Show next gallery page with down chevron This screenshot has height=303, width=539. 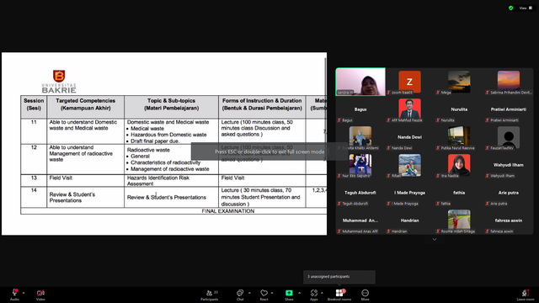tap(435, 239)
